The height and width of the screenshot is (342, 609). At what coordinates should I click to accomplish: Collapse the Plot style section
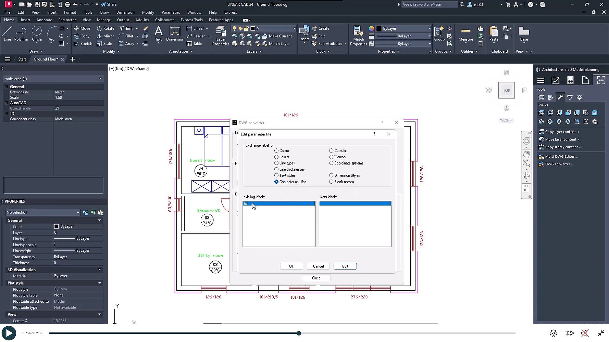(99, 283)
